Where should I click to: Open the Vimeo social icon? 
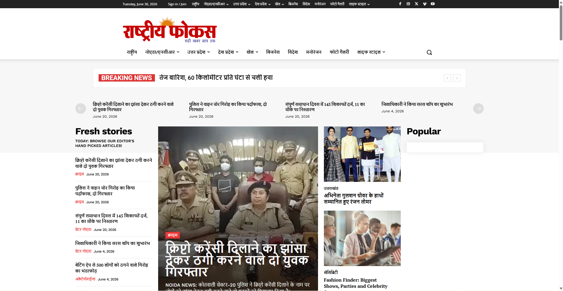pos(425,4)
